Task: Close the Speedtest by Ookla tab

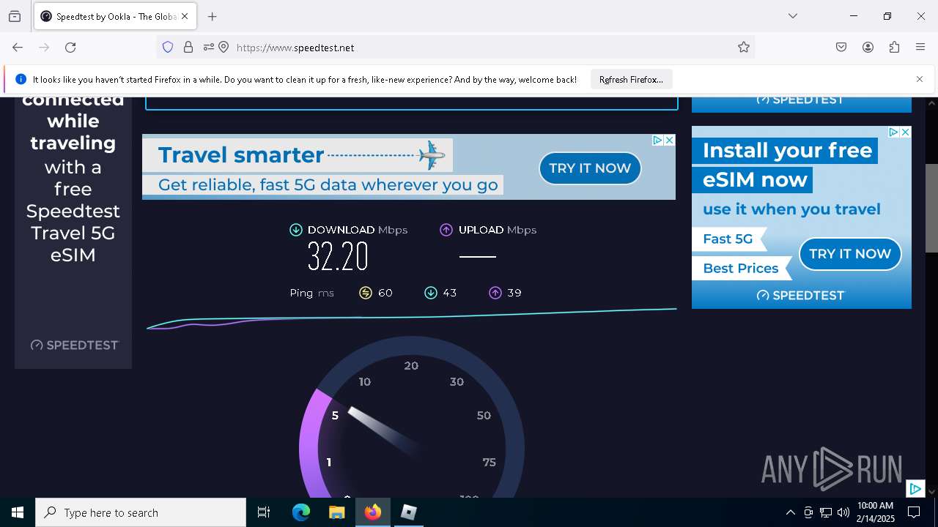Action: pyautogui.click(x=185, y=16)
